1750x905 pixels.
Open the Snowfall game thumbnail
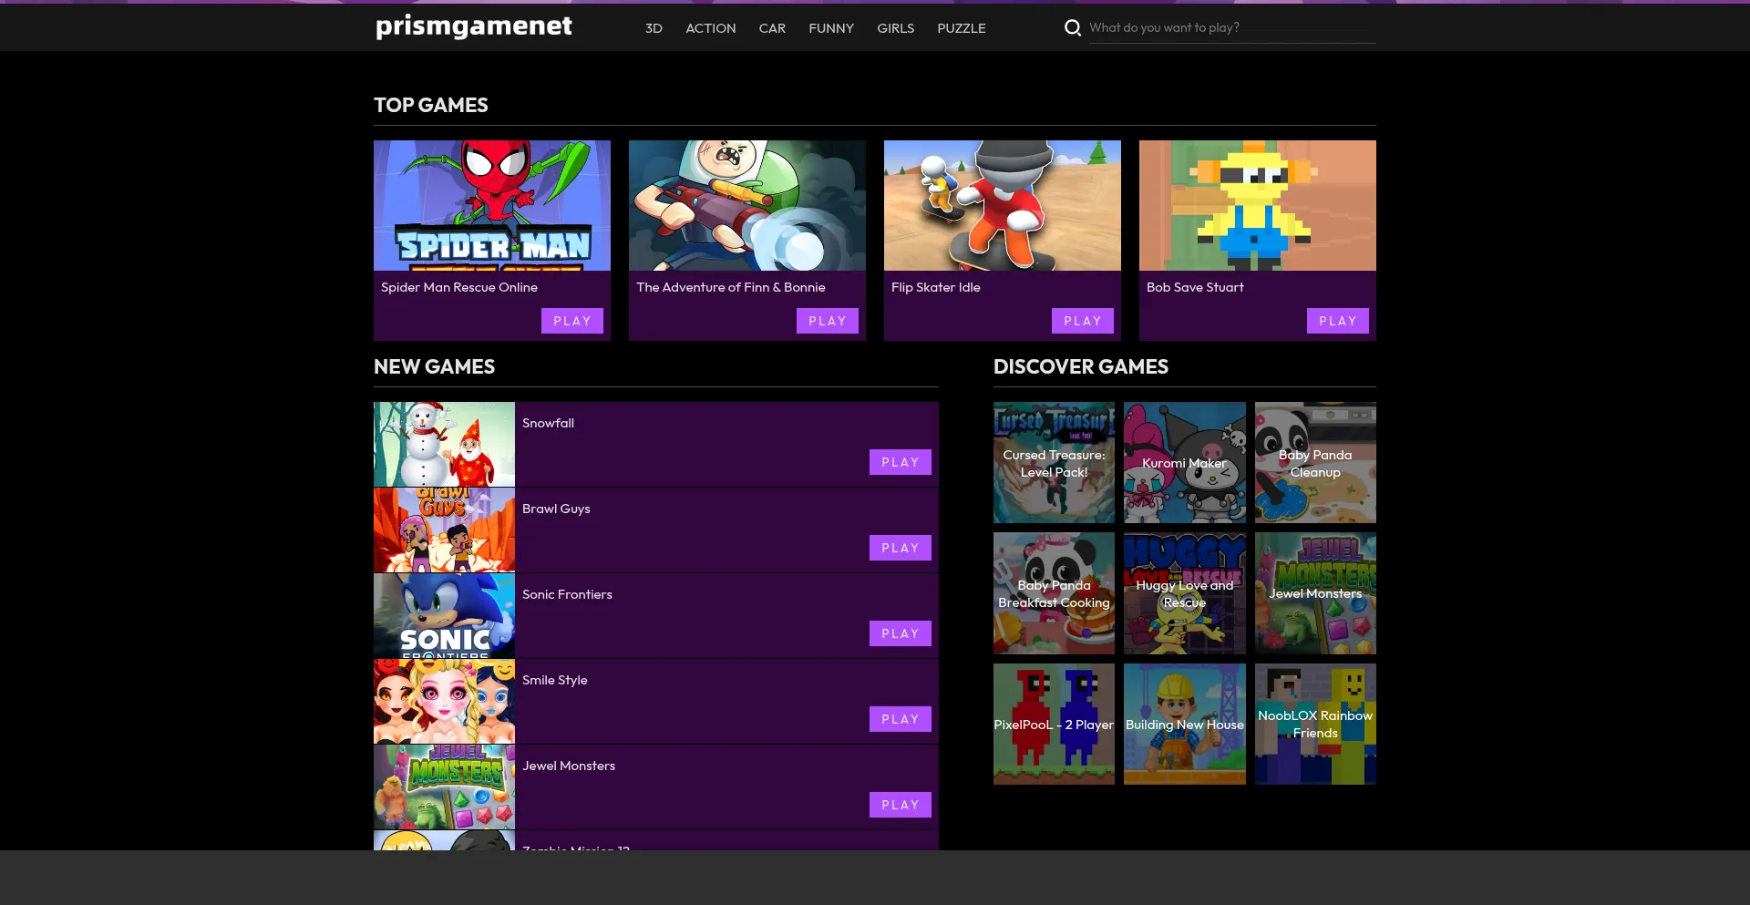[444, 444]
